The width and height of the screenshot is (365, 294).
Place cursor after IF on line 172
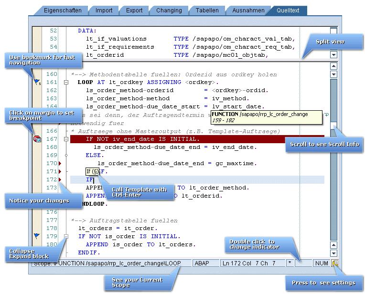(x=94, y=180)
